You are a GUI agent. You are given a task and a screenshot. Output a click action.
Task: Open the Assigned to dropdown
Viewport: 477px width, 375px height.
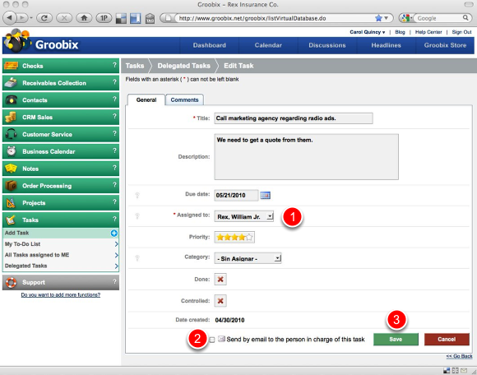[x=243, y=216]
